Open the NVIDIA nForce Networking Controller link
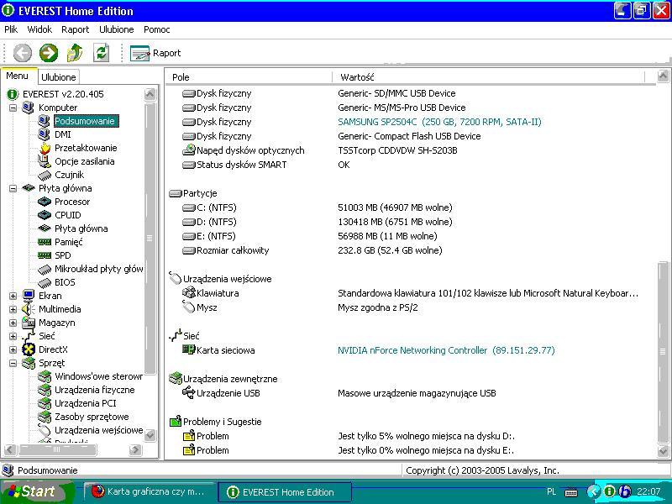Viewport: 672px width, 504px height. pyautogui.click(x=446, y=350)
